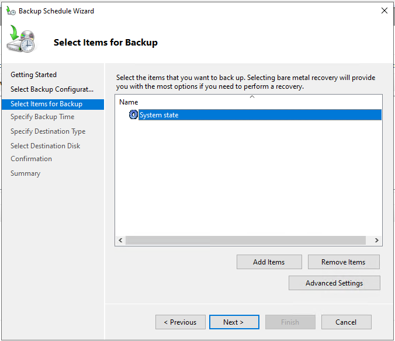395x341 pixels.
Task: Sort the list by the Name column header
Action: click(x=129, y=102)
